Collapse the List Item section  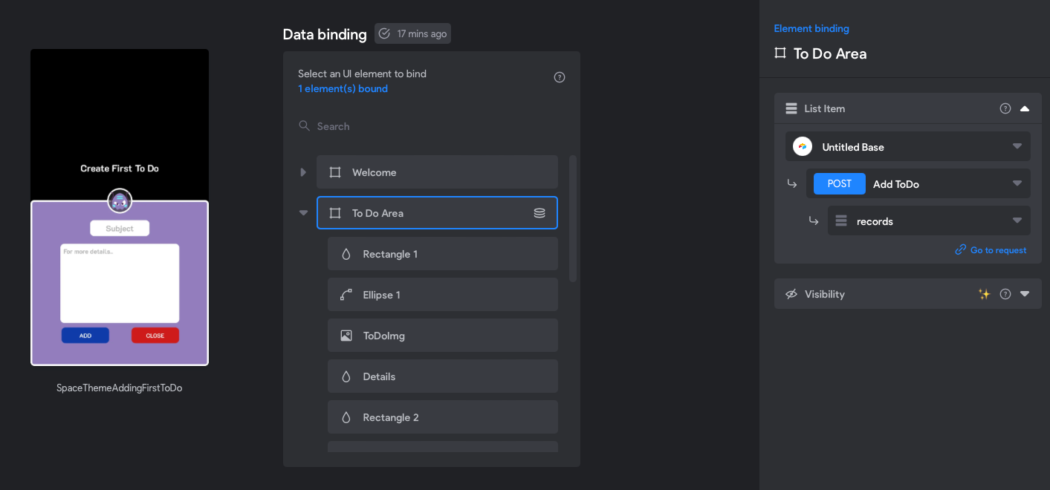(1025, 108)
